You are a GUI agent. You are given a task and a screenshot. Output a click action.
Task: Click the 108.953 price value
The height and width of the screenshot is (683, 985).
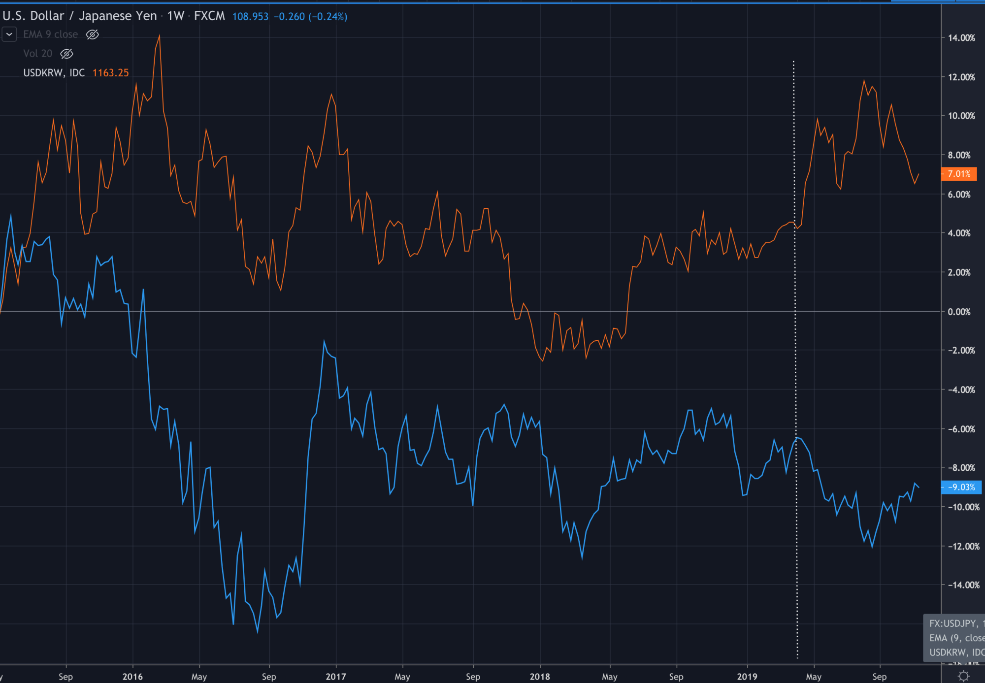point(250,17)
